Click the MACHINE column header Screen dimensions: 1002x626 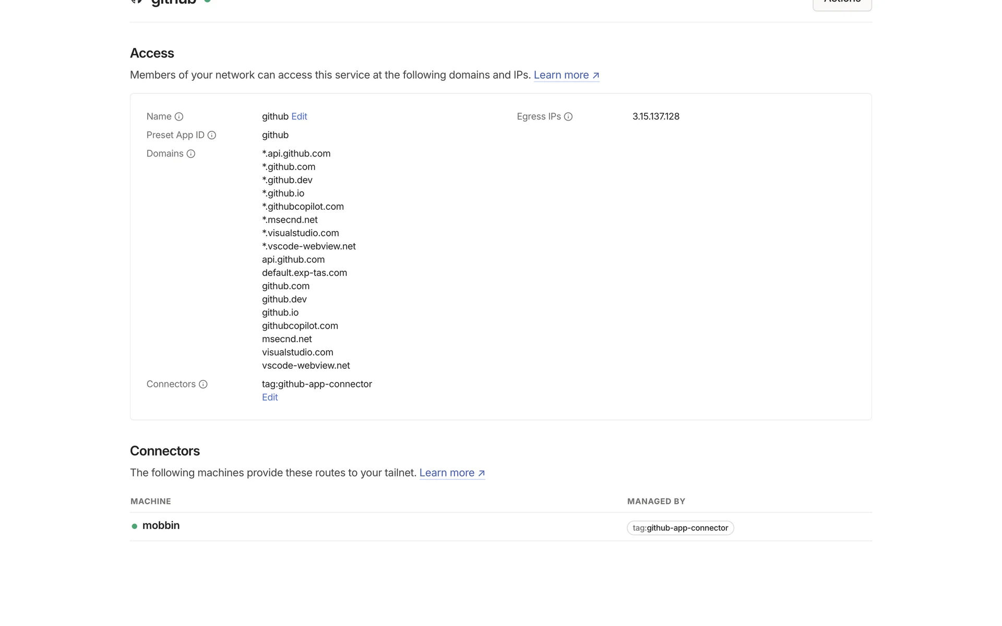click(151, 501)
